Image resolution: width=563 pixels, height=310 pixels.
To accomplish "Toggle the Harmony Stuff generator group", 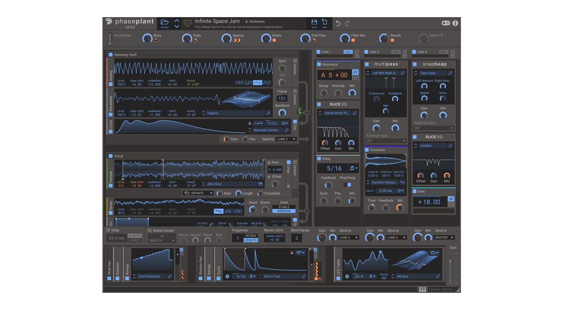I will [x=110, y=55].
